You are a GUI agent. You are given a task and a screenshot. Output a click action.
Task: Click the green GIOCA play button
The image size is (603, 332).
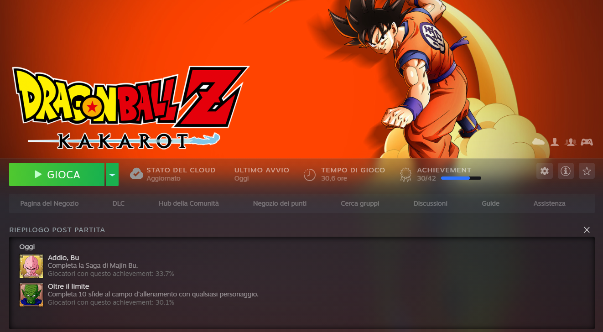click(57, 174)
